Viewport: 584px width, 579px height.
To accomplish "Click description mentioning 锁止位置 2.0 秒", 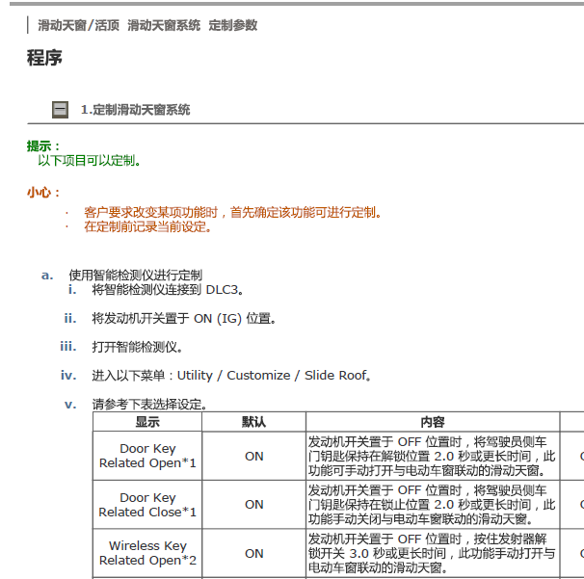I will [433, 505].
